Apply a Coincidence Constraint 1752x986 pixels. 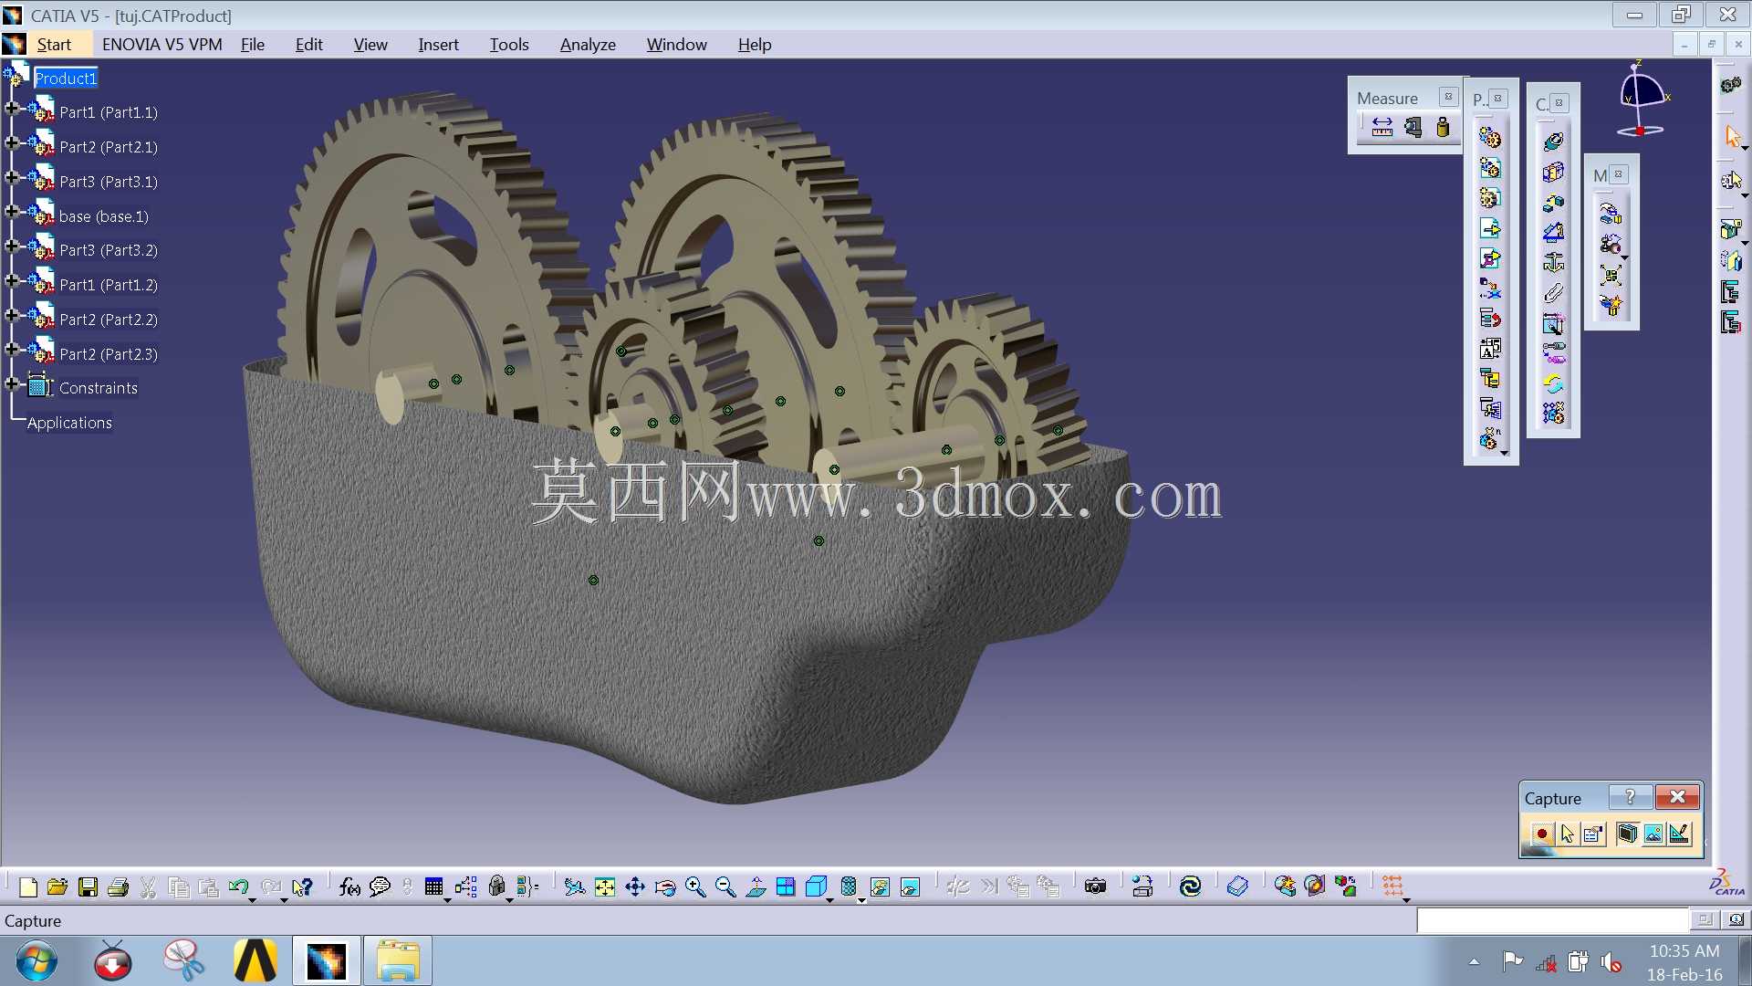(x=1553, y=142)
